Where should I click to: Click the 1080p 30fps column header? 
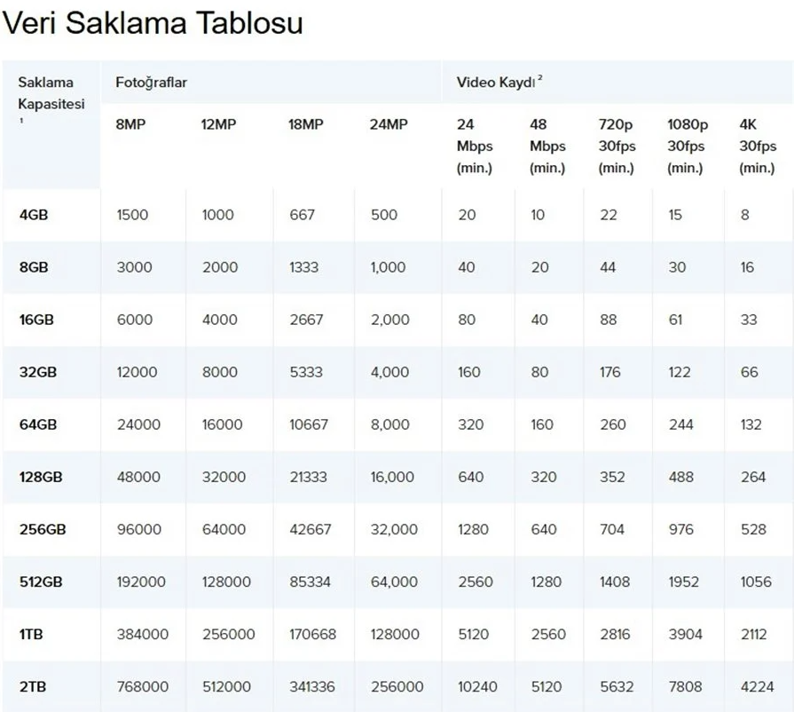688,146
